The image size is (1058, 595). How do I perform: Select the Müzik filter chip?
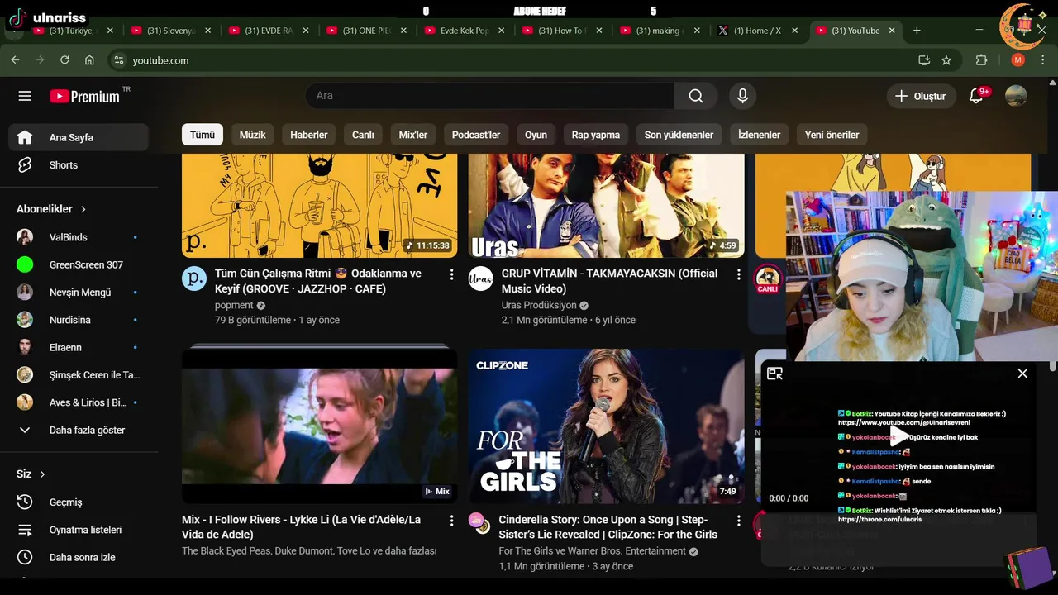tap(253, 135)
